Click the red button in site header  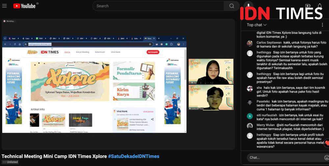pyautogui.click(x=153, y=52)
